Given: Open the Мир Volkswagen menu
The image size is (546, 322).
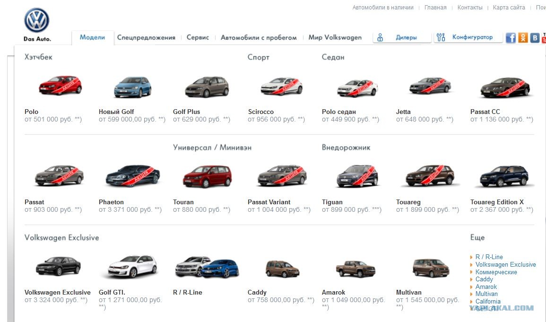Looking at the screenshot, I should (335, 37).
